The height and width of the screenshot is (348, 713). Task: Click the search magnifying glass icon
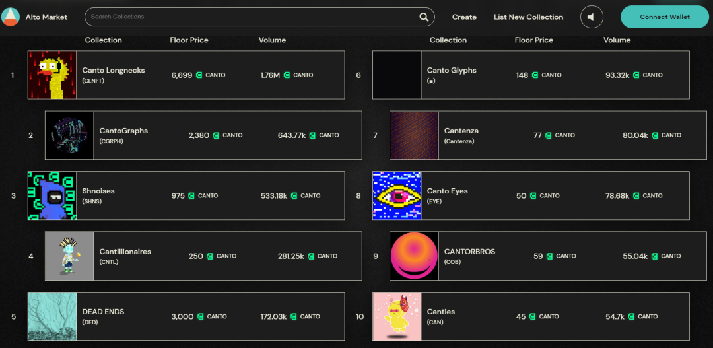(424, 17)
